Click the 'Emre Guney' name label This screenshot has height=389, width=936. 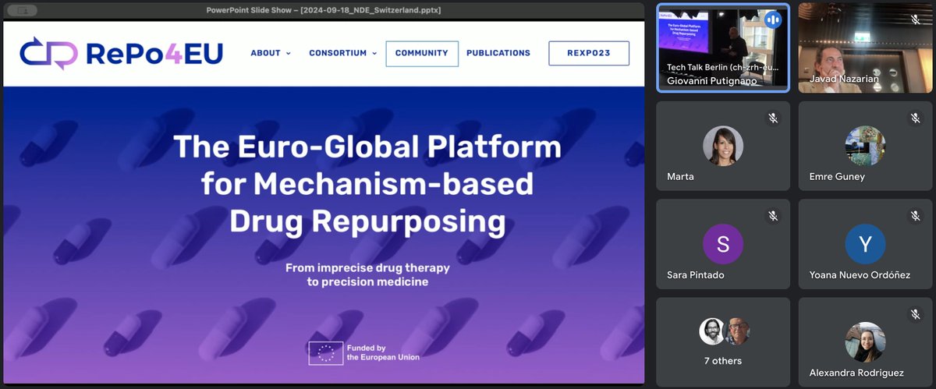(x=837, y=177)
